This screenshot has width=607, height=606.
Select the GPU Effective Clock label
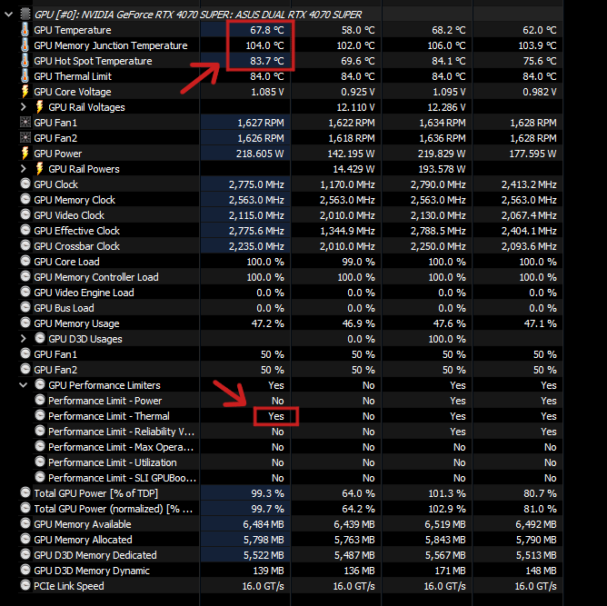pos(76,231)
